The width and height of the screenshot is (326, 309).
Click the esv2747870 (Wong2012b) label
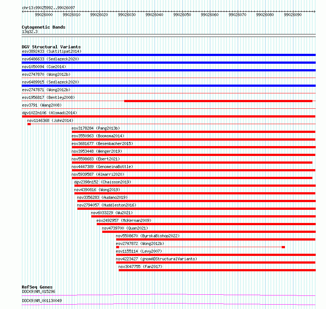click(x=46, y=74)
